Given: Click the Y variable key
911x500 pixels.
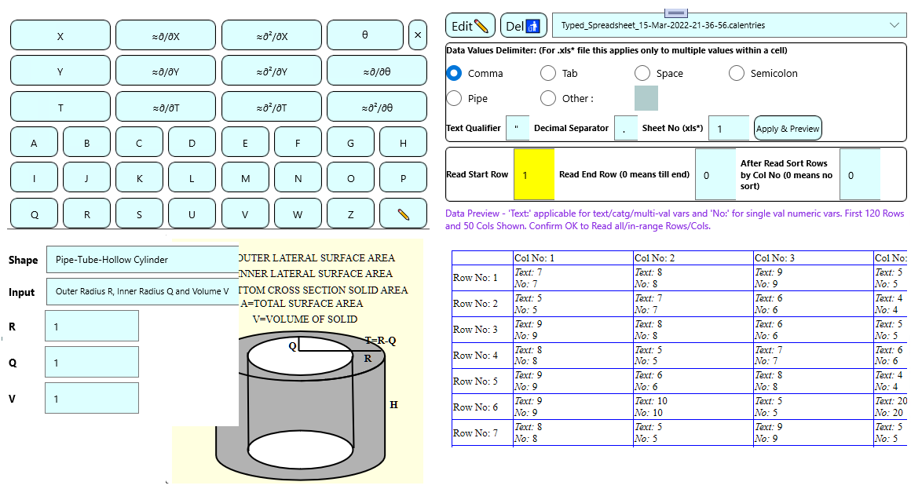Looking at the screenshot, I should point(60,71).
